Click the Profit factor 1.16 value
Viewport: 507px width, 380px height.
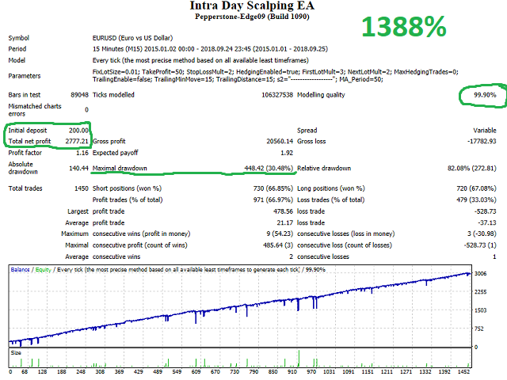[x=82, y=153]
